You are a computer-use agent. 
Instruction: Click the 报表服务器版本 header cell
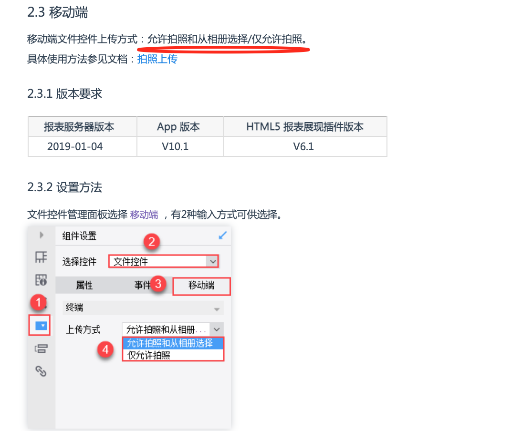[82, 126]
